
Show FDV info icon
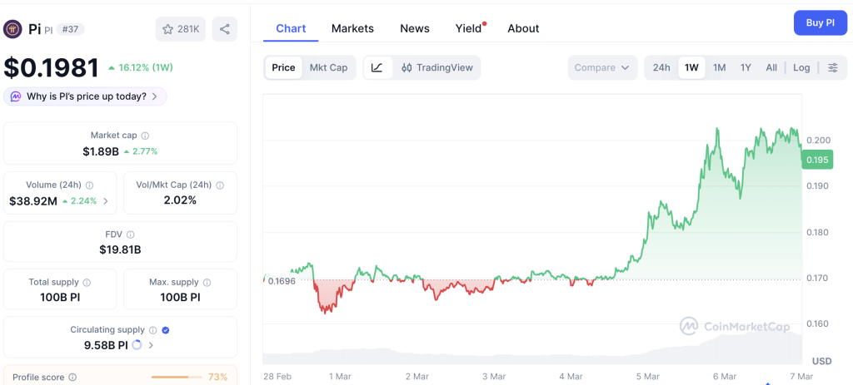pos(131,234)
